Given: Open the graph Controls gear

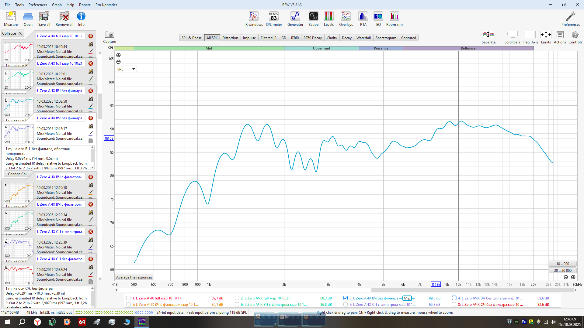Looking at the screenshot, I should point(575,37).
